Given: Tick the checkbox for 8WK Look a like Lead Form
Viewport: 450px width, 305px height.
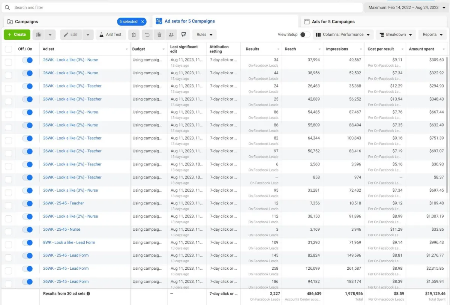Looking at the screenshot, I should tap(8, 245).
